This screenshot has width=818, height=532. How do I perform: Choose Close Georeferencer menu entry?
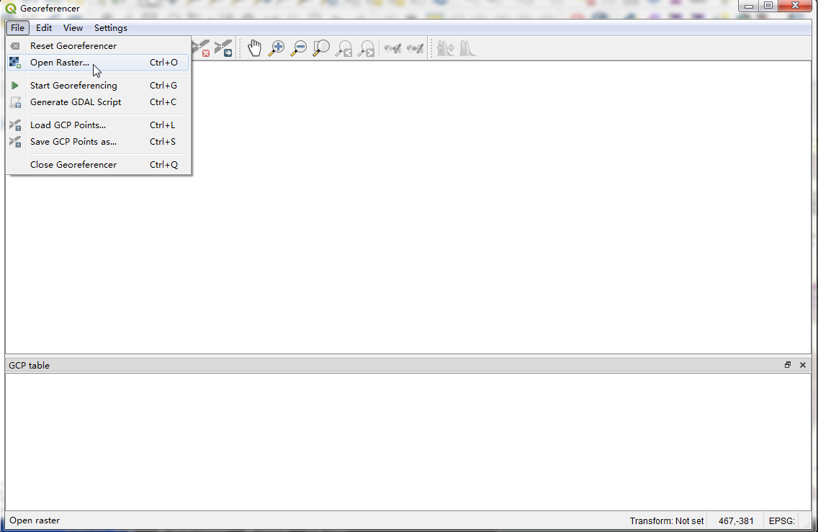point(98,165)
